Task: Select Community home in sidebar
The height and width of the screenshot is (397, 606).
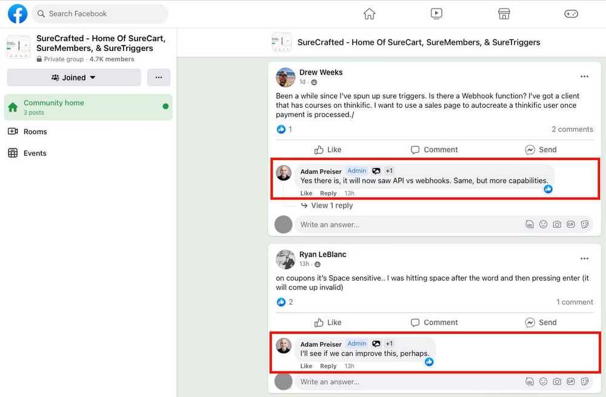Action: (x=88, y=107)
